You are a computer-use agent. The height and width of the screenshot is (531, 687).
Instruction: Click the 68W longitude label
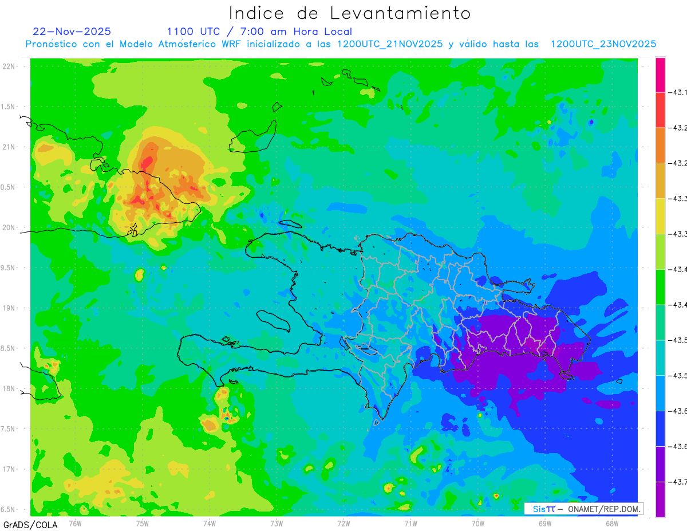click(612, 523)
